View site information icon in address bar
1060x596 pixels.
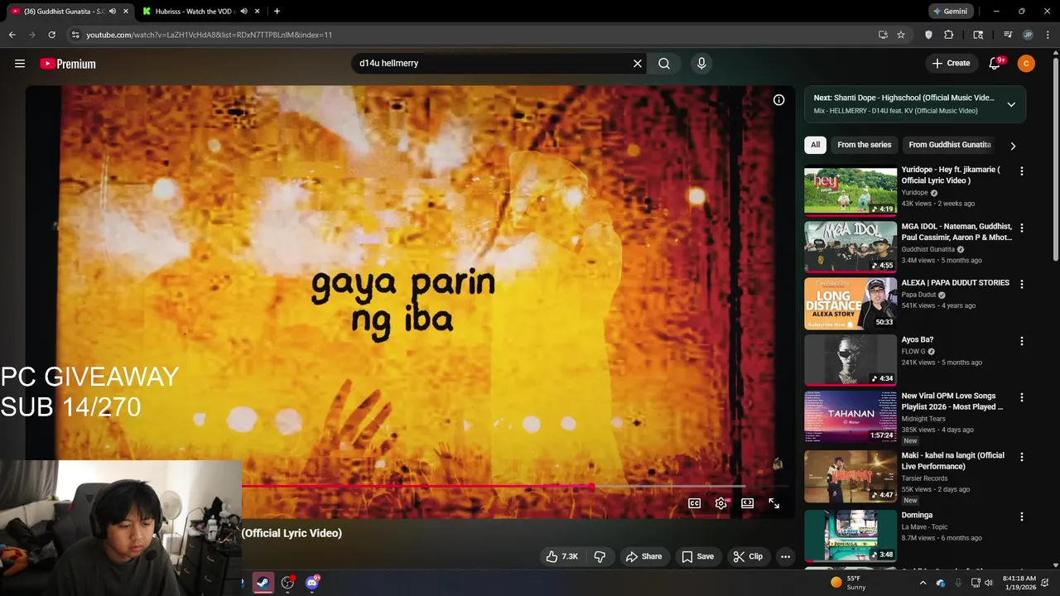point(75,35)
